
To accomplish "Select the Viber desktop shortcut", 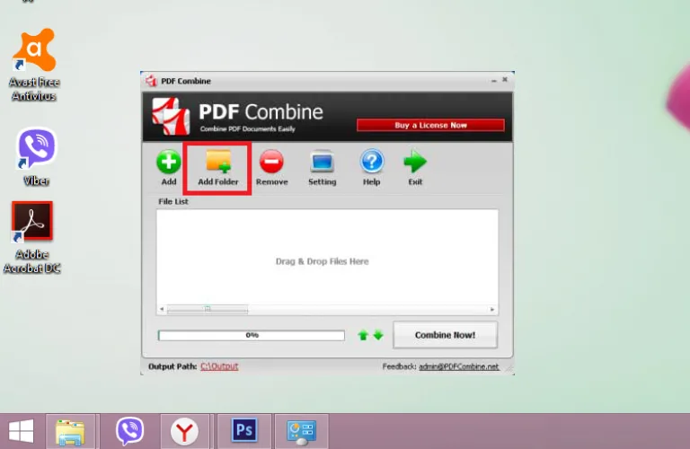I will pos(36,156).
